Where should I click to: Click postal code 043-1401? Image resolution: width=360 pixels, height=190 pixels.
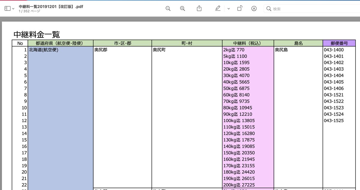[x=334, y=56]
